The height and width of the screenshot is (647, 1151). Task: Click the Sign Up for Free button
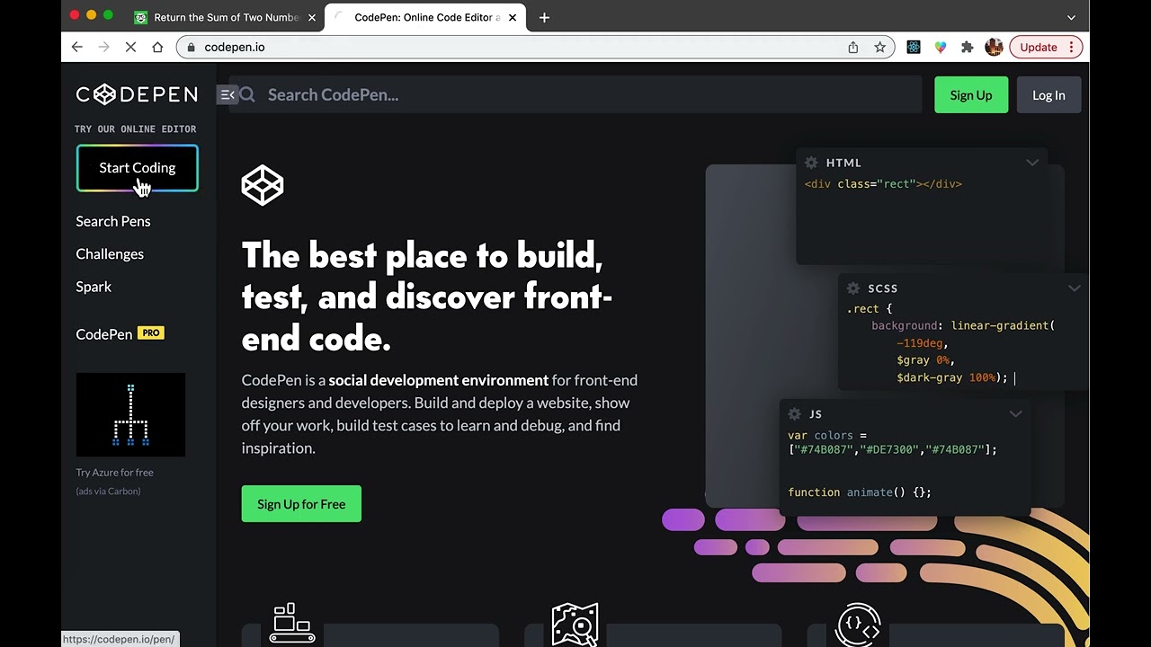click(x=301, y=504)
